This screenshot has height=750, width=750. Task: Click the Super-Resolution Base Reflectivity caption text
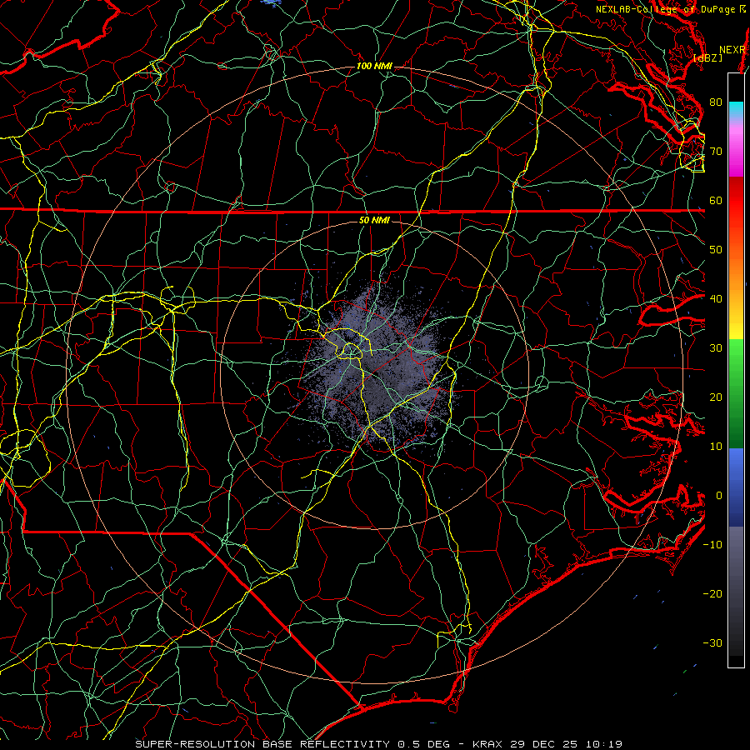tap(262, 744)
